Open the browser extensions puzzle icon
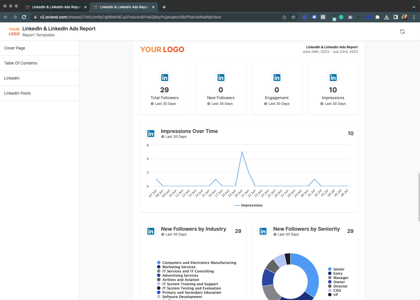Viewport: 420px width, 300px height. click(x=377, y=17)
